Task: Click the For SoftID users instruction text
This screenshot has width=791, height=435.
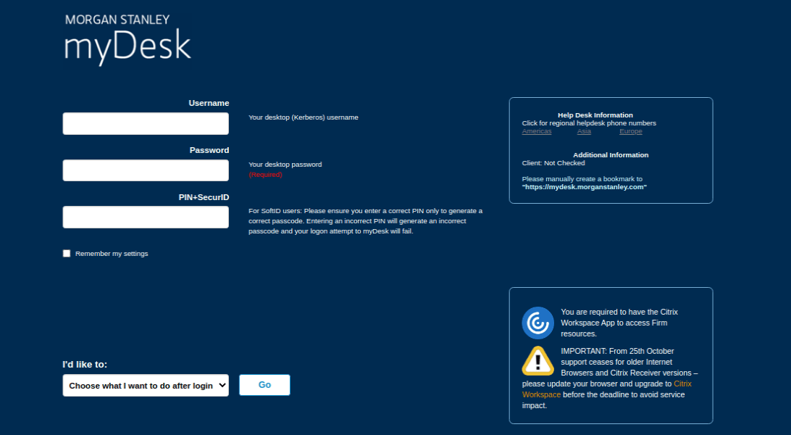Action: (365, 221)
